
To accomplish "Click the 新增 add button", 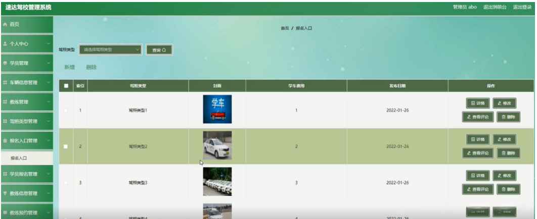I will pos(69,67).
